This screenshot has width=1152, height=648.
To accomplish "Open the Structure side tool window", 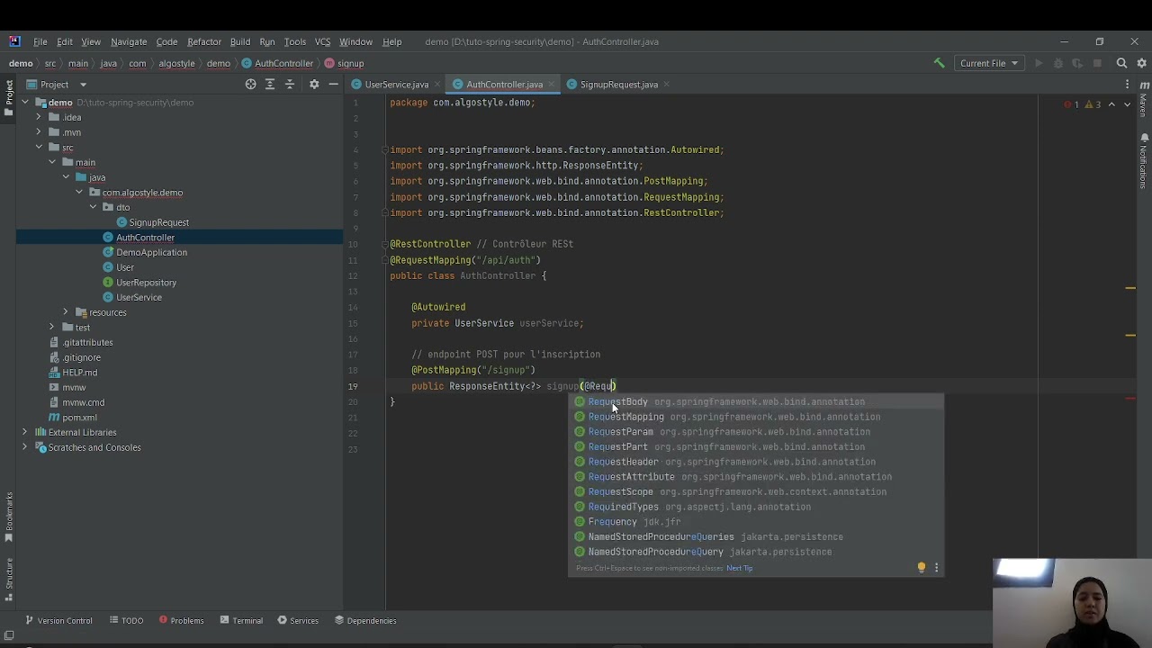I will [x=8, y=580].
